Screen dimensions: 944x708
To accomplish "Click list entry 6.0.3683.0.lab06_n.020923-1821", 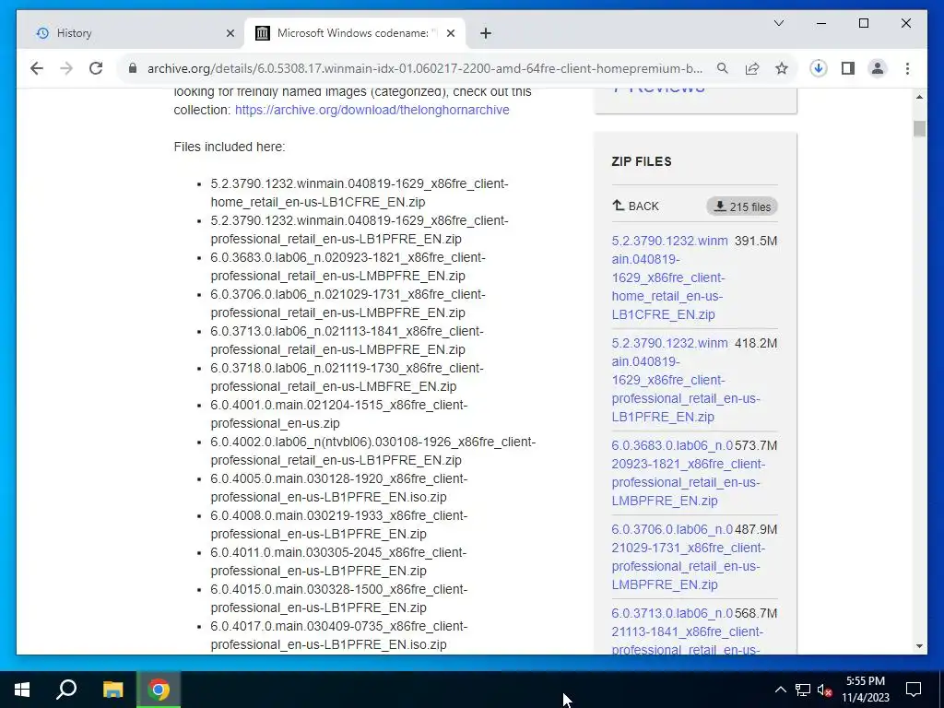I will 348,266.
